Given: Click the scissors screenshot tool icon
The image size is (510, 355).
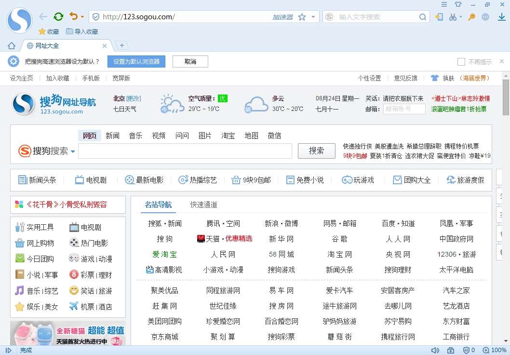Looking at the screenshot, I should click(453, 17).
